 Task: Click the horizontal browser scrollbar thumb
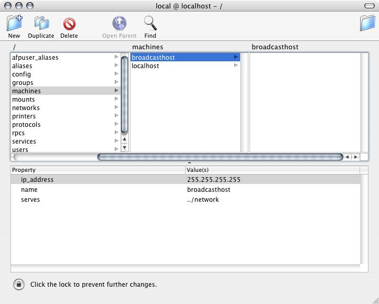[220, 157]
